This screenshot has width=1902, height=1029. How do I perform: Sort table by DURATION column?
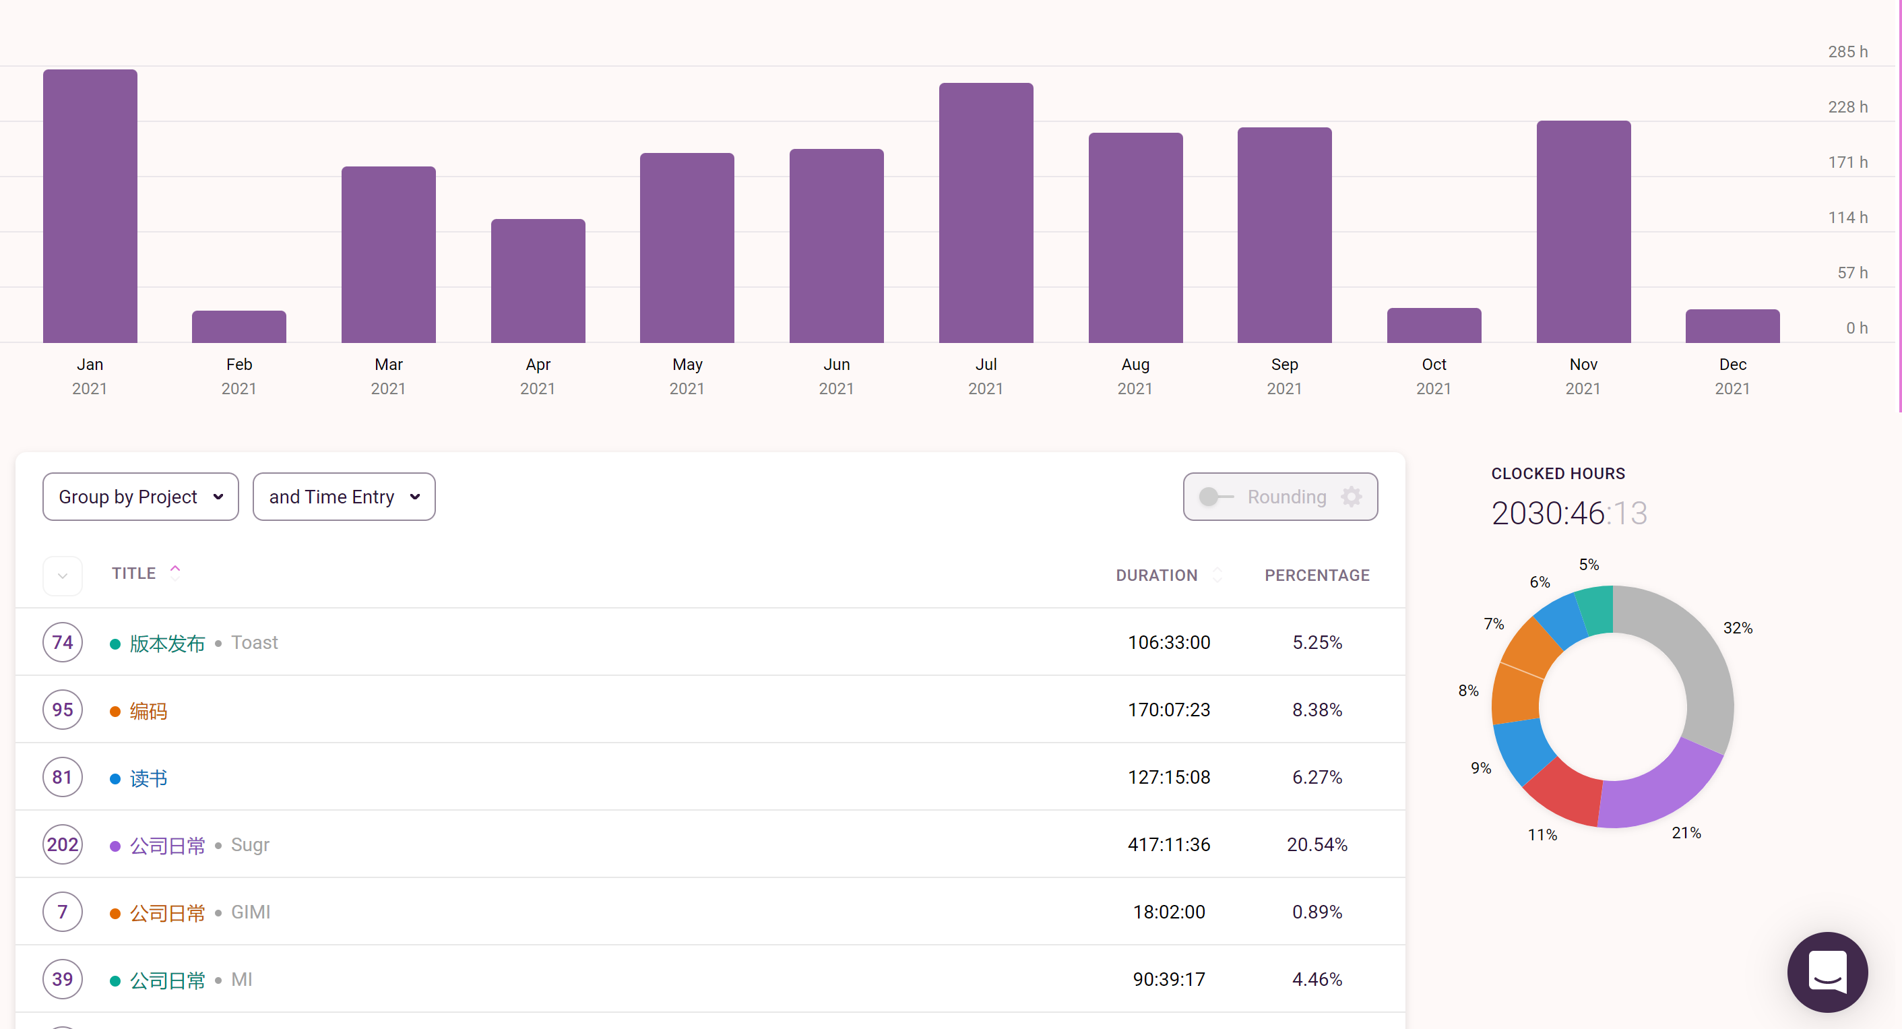click(1168, 575)
